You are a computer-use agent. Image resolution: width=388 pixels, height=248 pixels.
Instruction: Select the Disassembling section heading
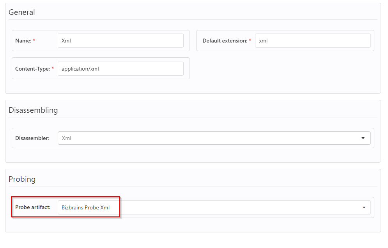[33, 110]
